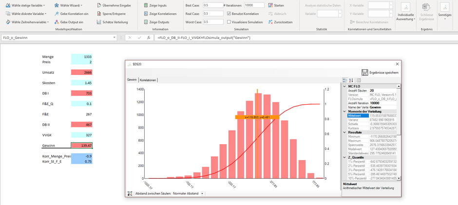The width and height of the screenshot is (458, 205).
Task: Click Analyse statistische Daten button
Action: [x=323, y=5]
